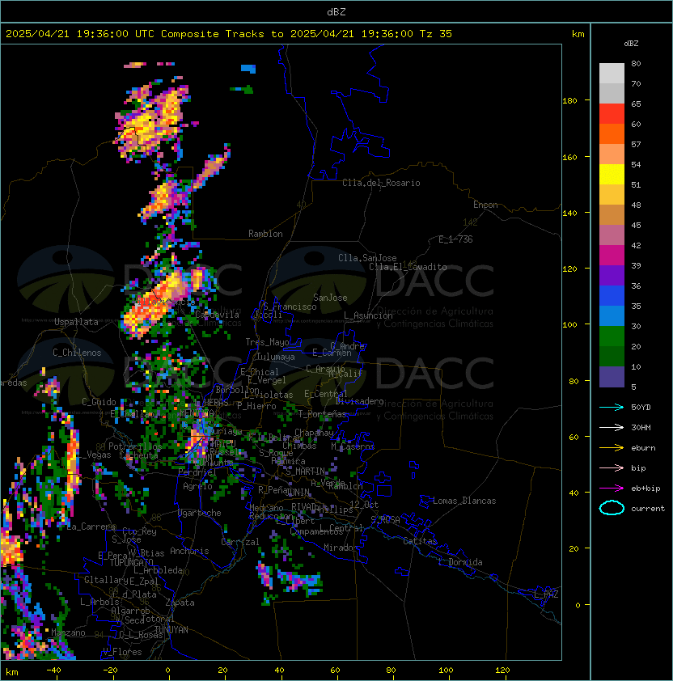Click the Agrelo place label
The image size is (673, 681).
(197, 486)
